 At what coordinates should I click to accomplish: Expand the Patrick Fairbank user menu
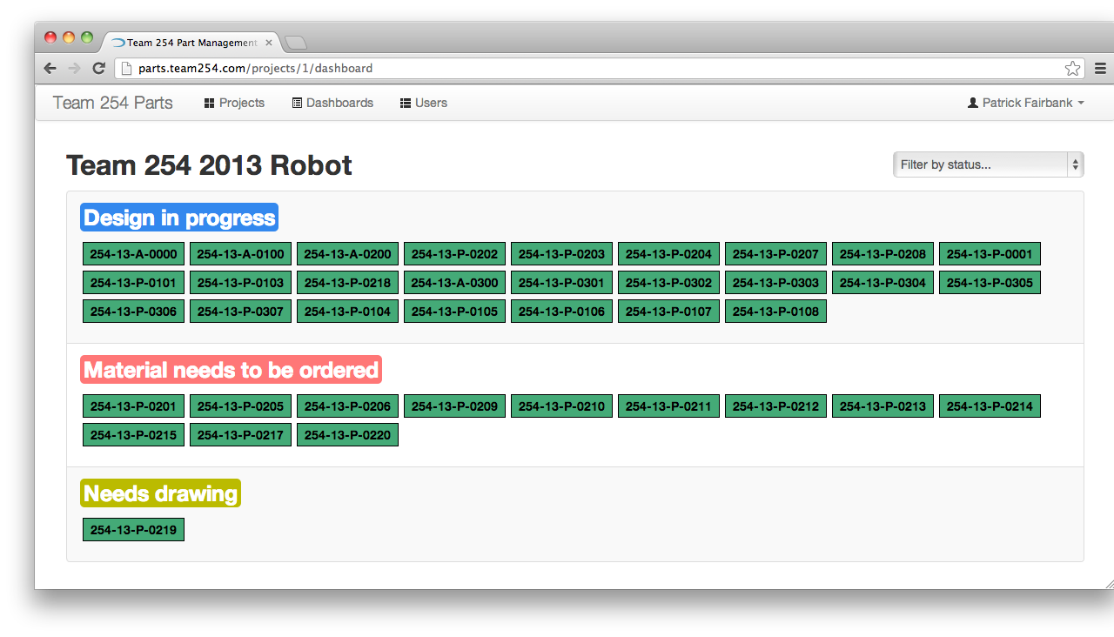(x=1026, y=103)
